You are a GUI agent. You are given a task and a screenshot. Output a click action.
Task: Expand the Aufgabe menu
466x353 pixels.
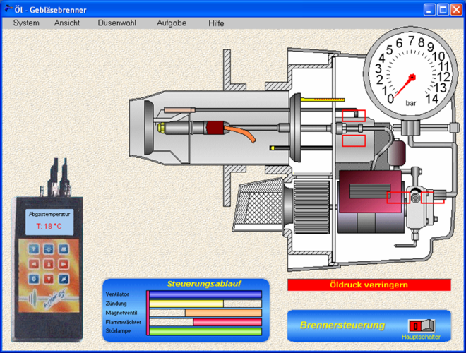(172, 23)
